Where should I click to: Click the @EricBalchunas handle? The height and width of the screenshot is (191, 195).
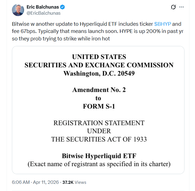pos(43,13)
